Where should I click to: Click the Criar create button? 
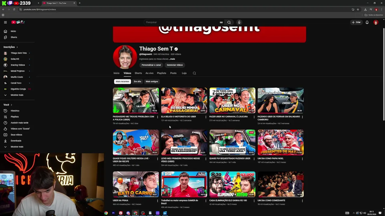356,22
